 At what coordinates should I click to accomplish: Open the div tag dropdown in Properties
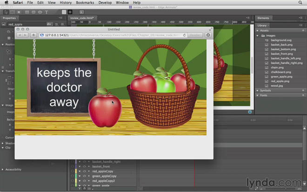tap(49, 24)
